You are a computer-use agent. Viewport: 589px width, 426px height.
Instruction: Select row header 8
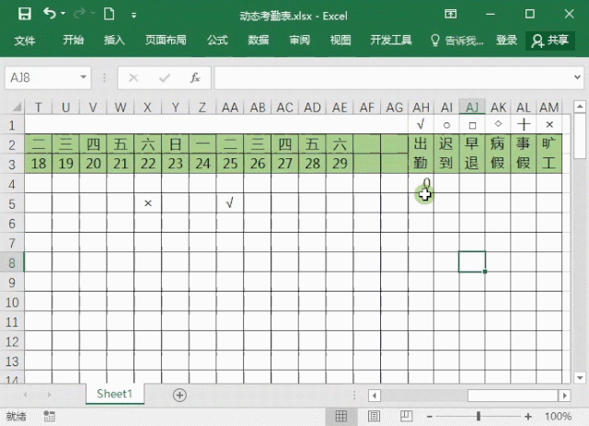point(12,262)
